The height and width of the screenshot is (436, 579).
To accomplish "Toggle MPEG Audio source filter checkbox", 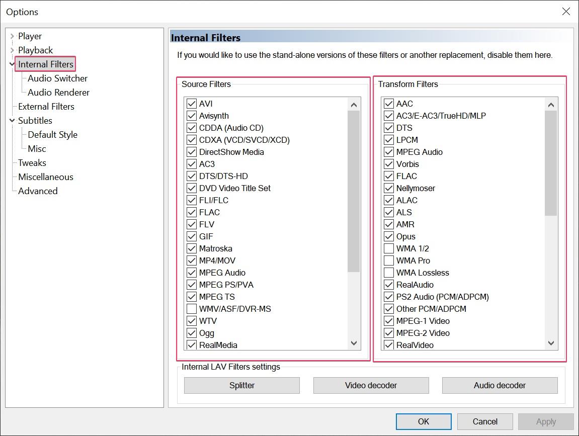I will (x=191, y=273).
